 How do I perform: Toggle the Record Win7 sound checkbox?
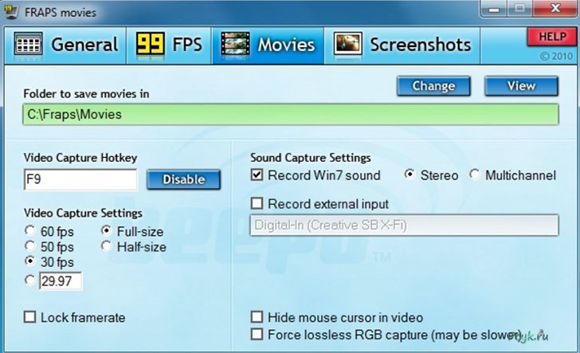257,175
